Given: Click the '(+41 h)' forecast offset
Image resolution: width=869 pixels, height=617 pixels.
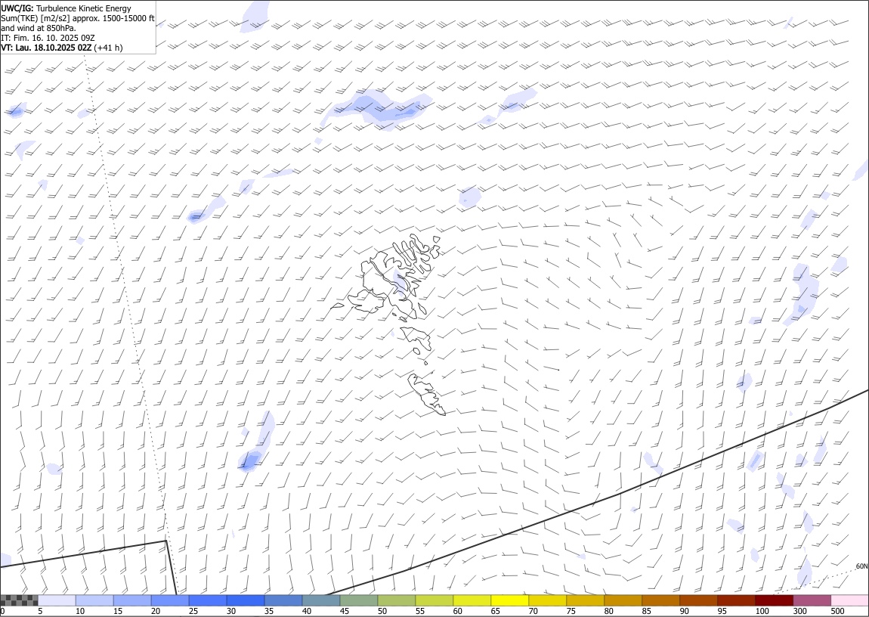Looking at the screenshot, I should tap(109, 48).
